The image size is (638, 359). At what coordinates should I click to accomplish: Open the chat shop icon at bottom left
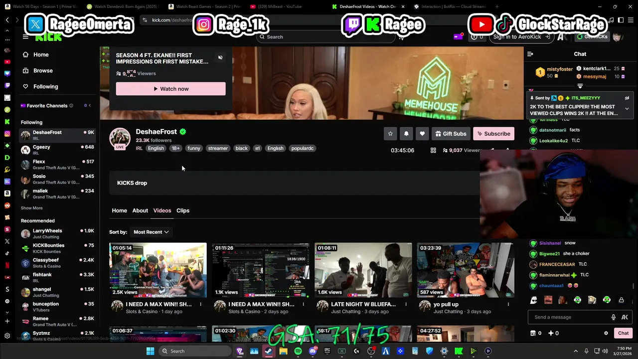click(532, 333)
